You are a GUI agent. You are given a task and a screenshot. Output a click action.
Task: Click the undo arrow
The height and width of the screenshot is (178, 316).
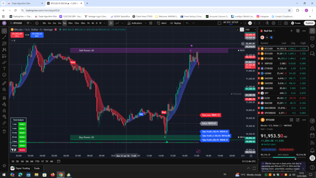coord(187,23)
